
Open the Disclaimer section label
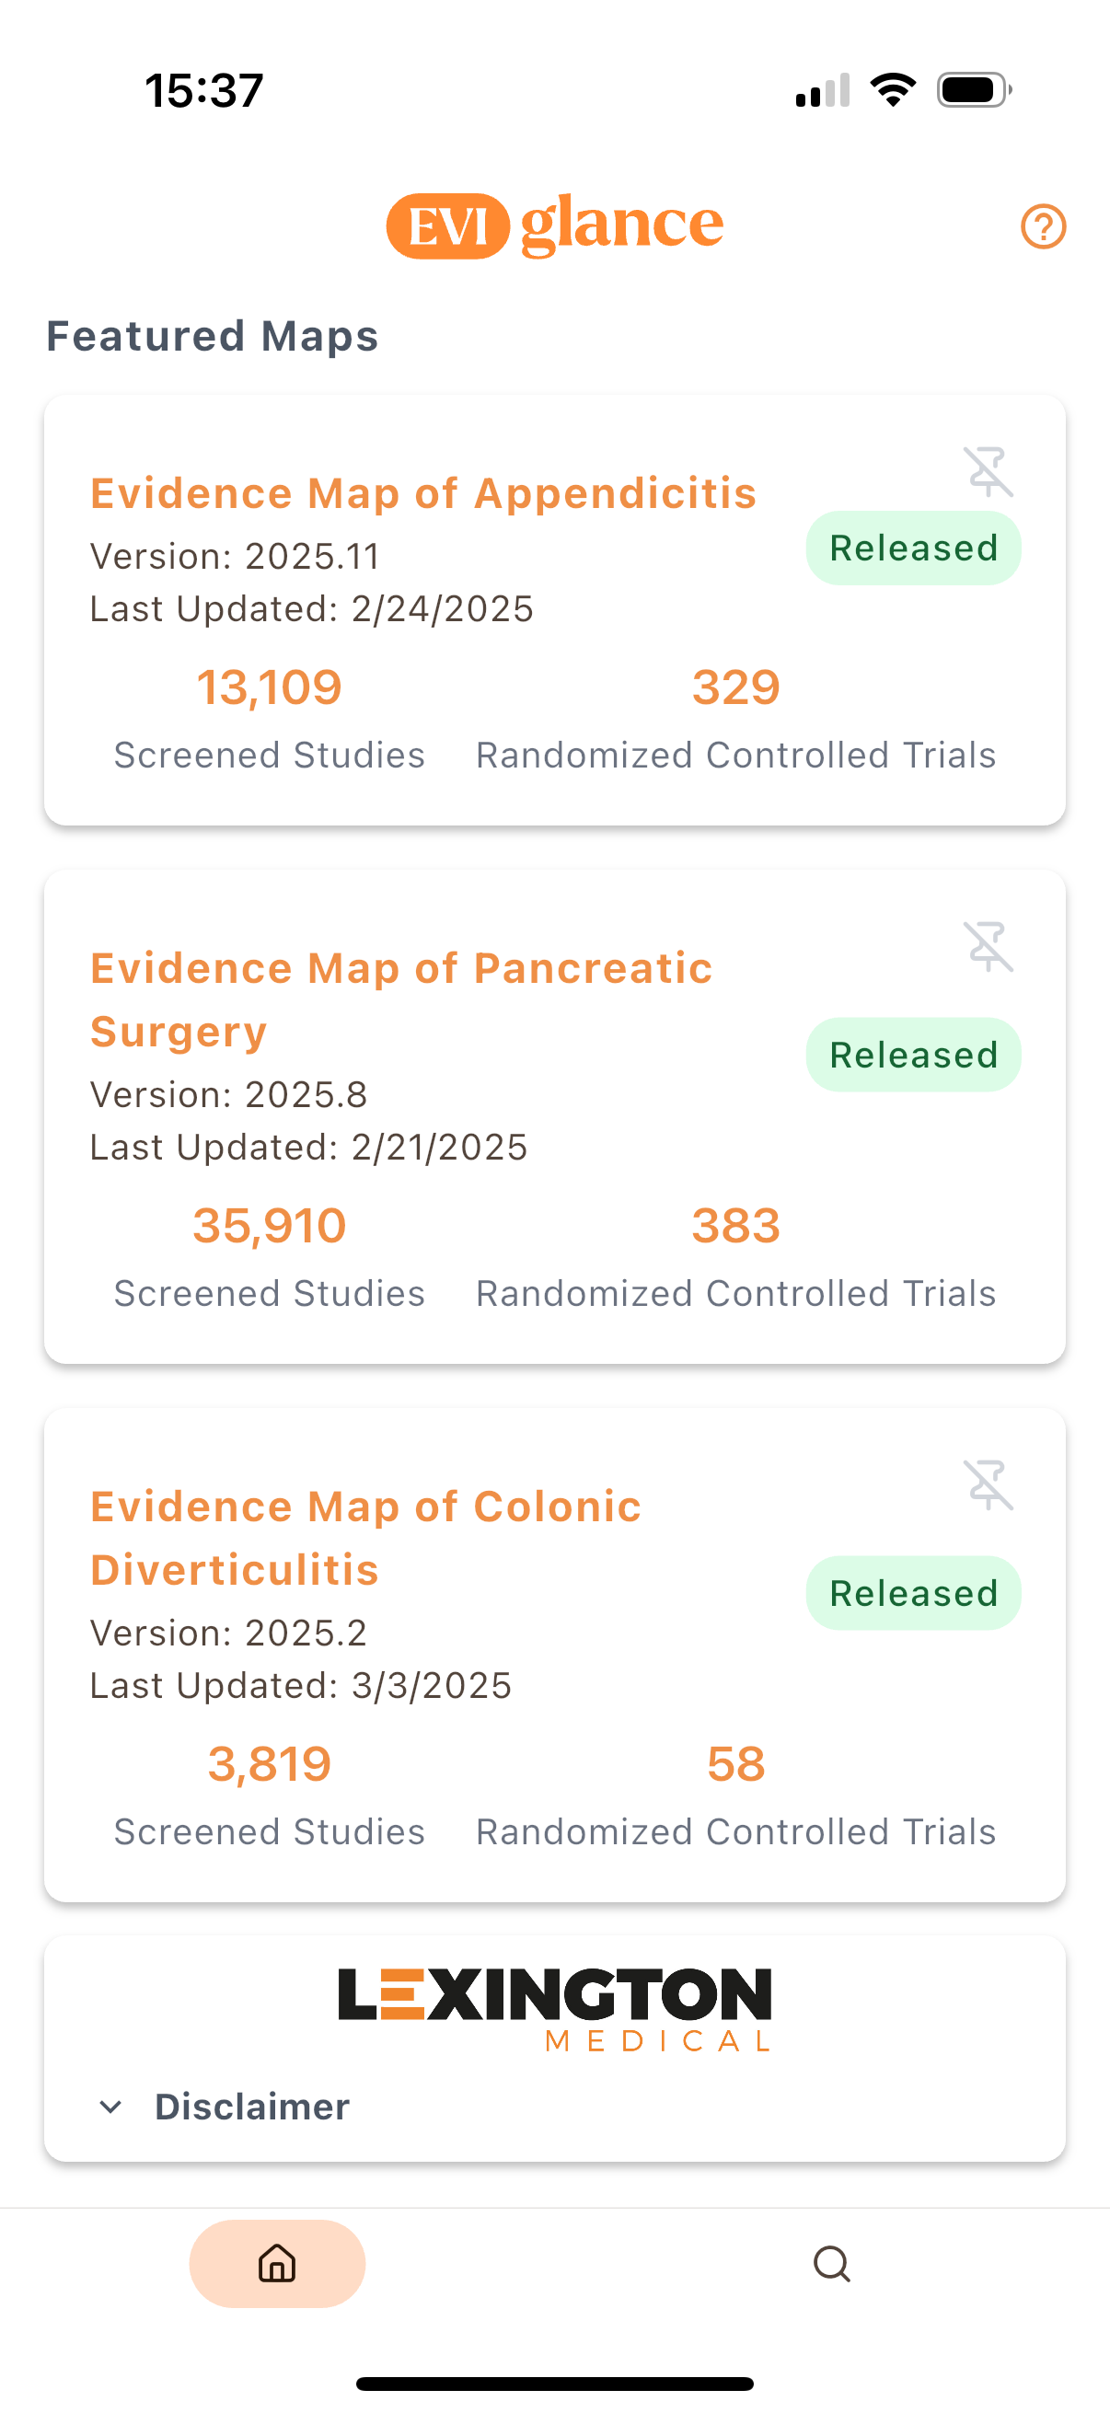pos(252,2107)
